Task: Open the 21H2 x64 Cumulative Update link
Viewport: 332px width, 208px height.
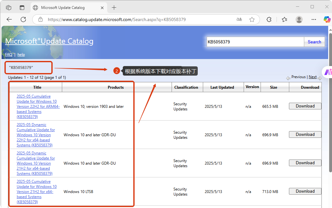Action: click(37, 192)
